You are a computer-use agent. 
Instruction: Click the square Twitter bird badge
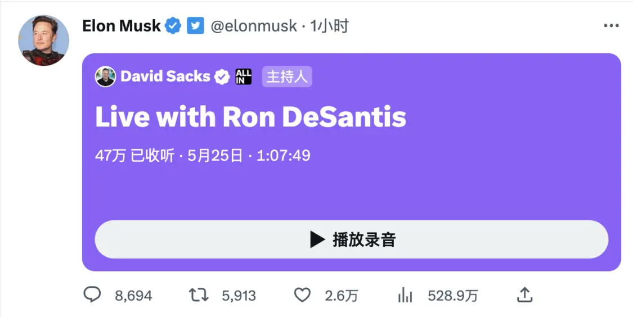tap(195, 26)
